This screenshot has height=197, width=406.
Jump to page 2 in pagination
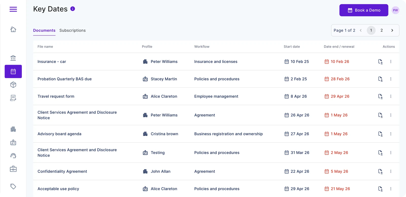[382, 30]
